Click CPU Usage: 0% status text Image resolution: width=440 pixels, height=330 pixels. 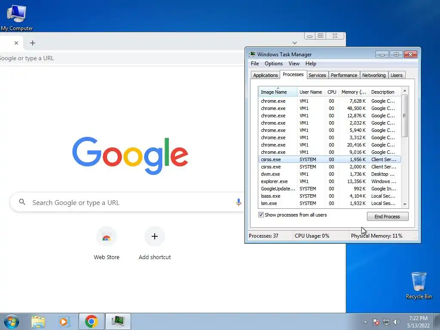click(312, 236)
